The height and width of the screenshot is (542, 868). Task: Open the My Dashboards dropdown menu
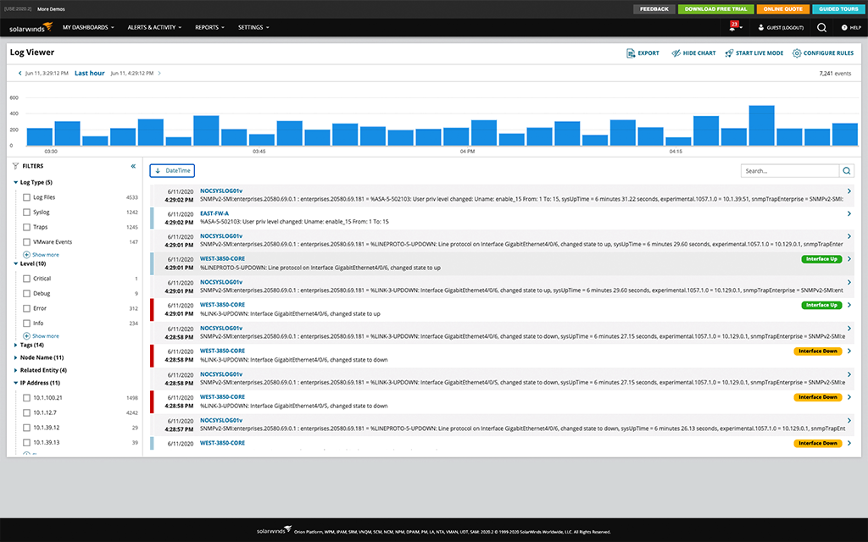click(x=88, y=27)
